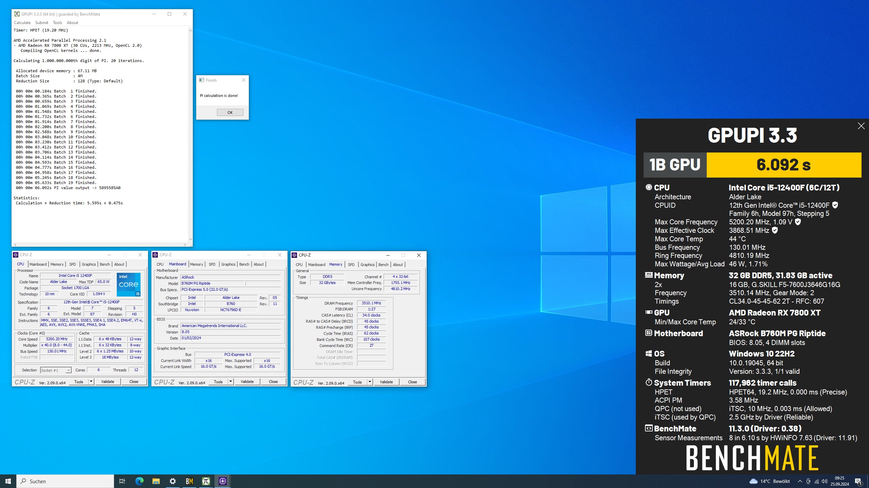This screenshot has width=869, height=488.
Task: Open Settings gear on taskbar
Action: [172, 481]
